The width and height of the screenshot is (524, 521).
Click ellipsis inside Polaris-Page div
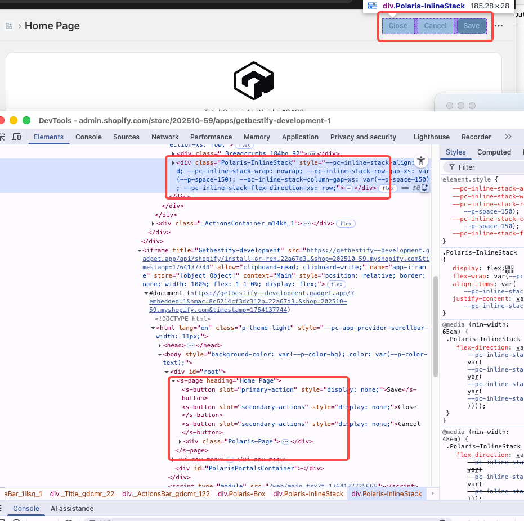point(285,442)
